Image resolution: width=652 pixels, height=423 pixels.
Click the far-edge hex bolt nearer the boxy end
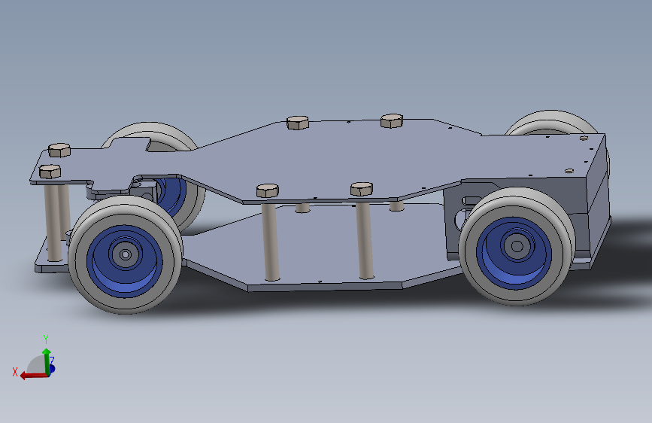pyautogui.click(x=392, y=120)
